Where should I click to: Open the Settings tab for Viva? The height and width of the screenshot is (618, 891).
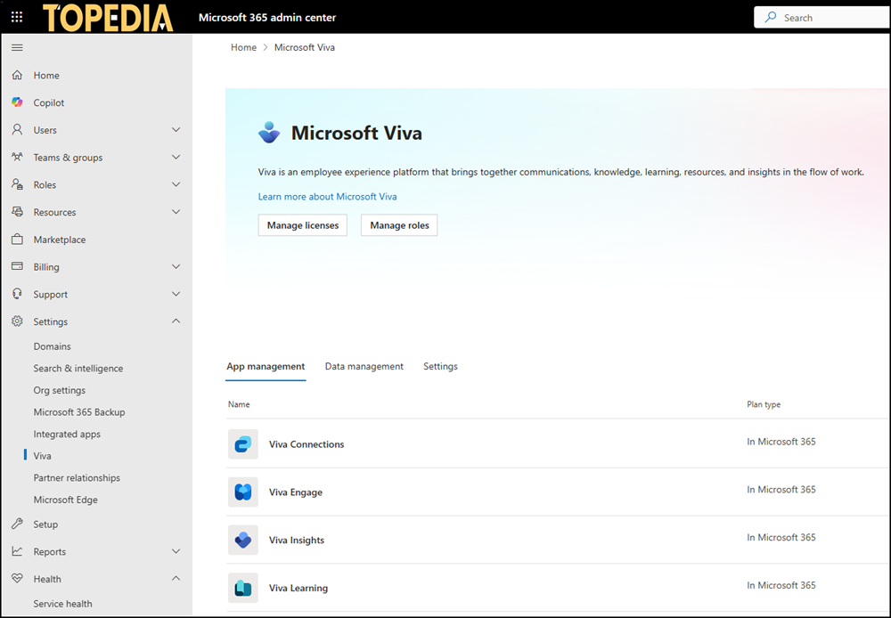click(x=440, y=366)
